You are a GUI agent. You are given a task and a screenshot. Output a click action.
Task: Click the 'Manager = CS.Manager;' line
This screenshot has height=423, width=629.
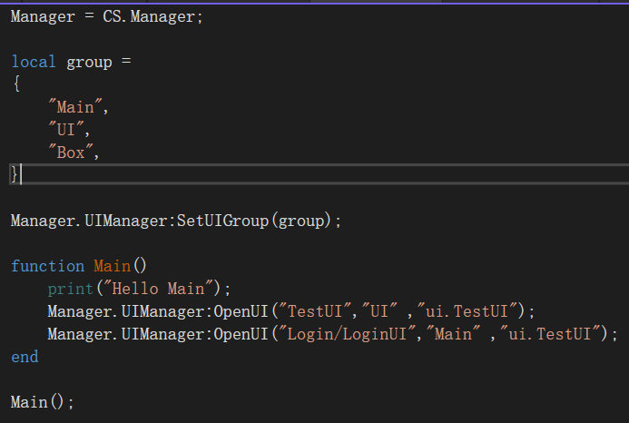point(107,17)
